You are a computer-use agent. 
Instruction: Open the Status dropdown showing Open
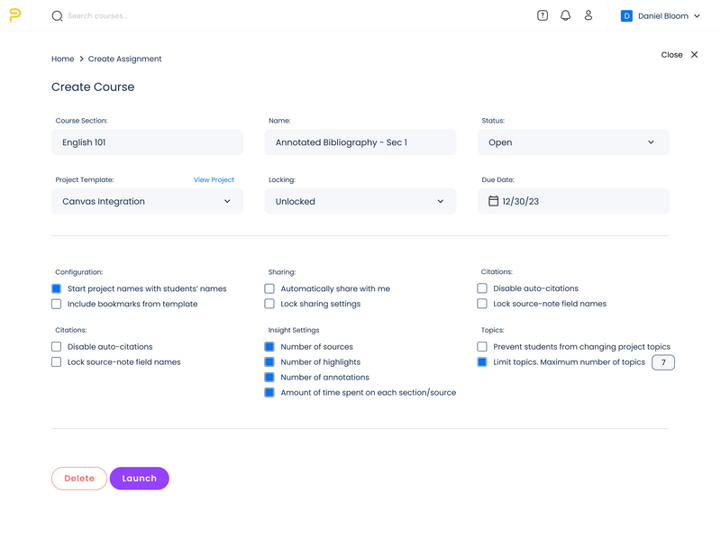[x=572, y=142]
